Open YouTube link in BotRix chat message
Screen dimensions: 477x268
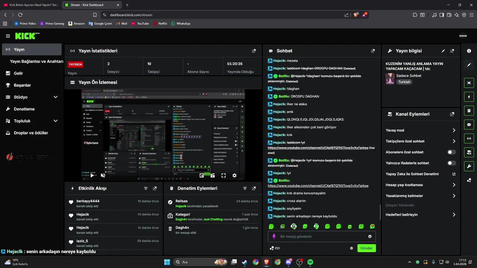[318, 186]
